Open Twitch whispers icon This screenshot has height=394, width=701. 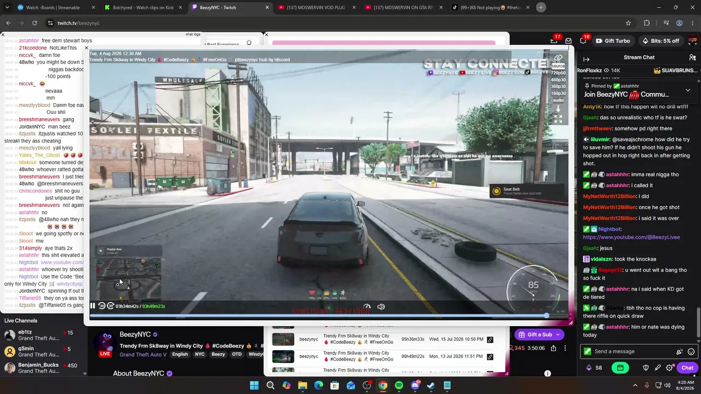[582, 40]
